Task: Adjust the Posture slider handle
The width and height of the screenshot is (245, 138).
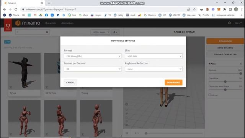Action: click(x=241, y=74)
